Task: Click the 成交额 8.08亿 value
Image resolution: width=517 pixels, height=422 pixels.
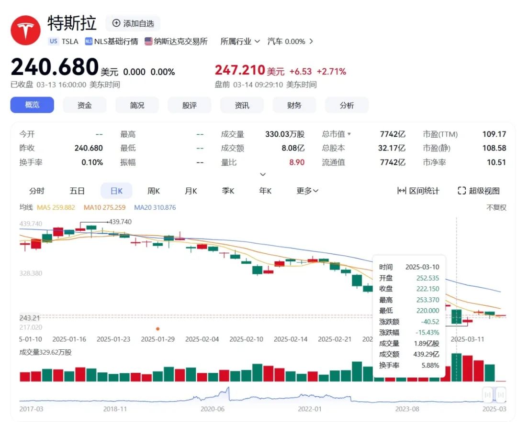Action: tap(293, 148)
